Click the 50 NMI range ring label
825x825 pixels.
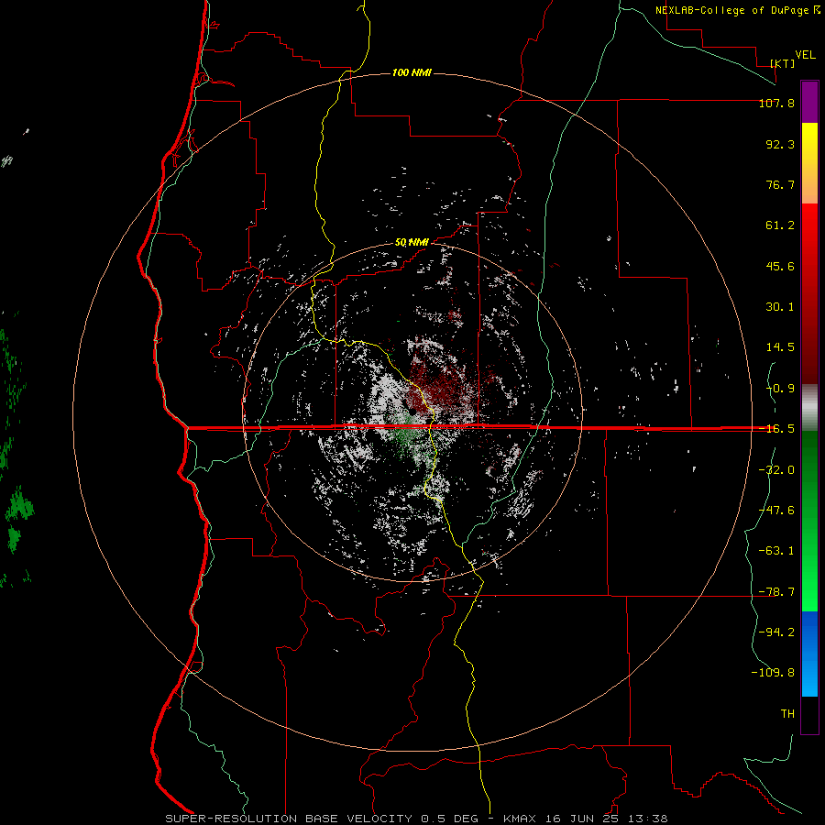point(412,243)
